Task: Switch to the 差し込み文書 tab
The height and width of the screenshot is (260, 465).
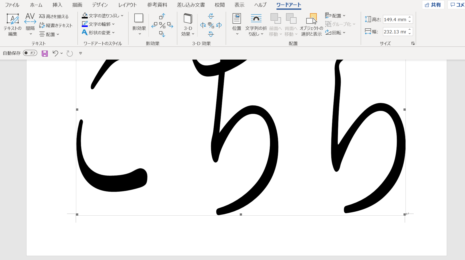Action: pos(191,5)
